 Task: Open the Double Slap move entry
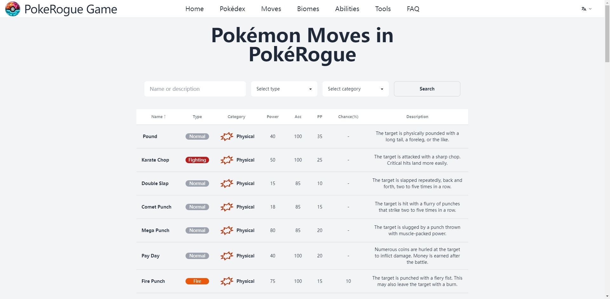point(155,183)
